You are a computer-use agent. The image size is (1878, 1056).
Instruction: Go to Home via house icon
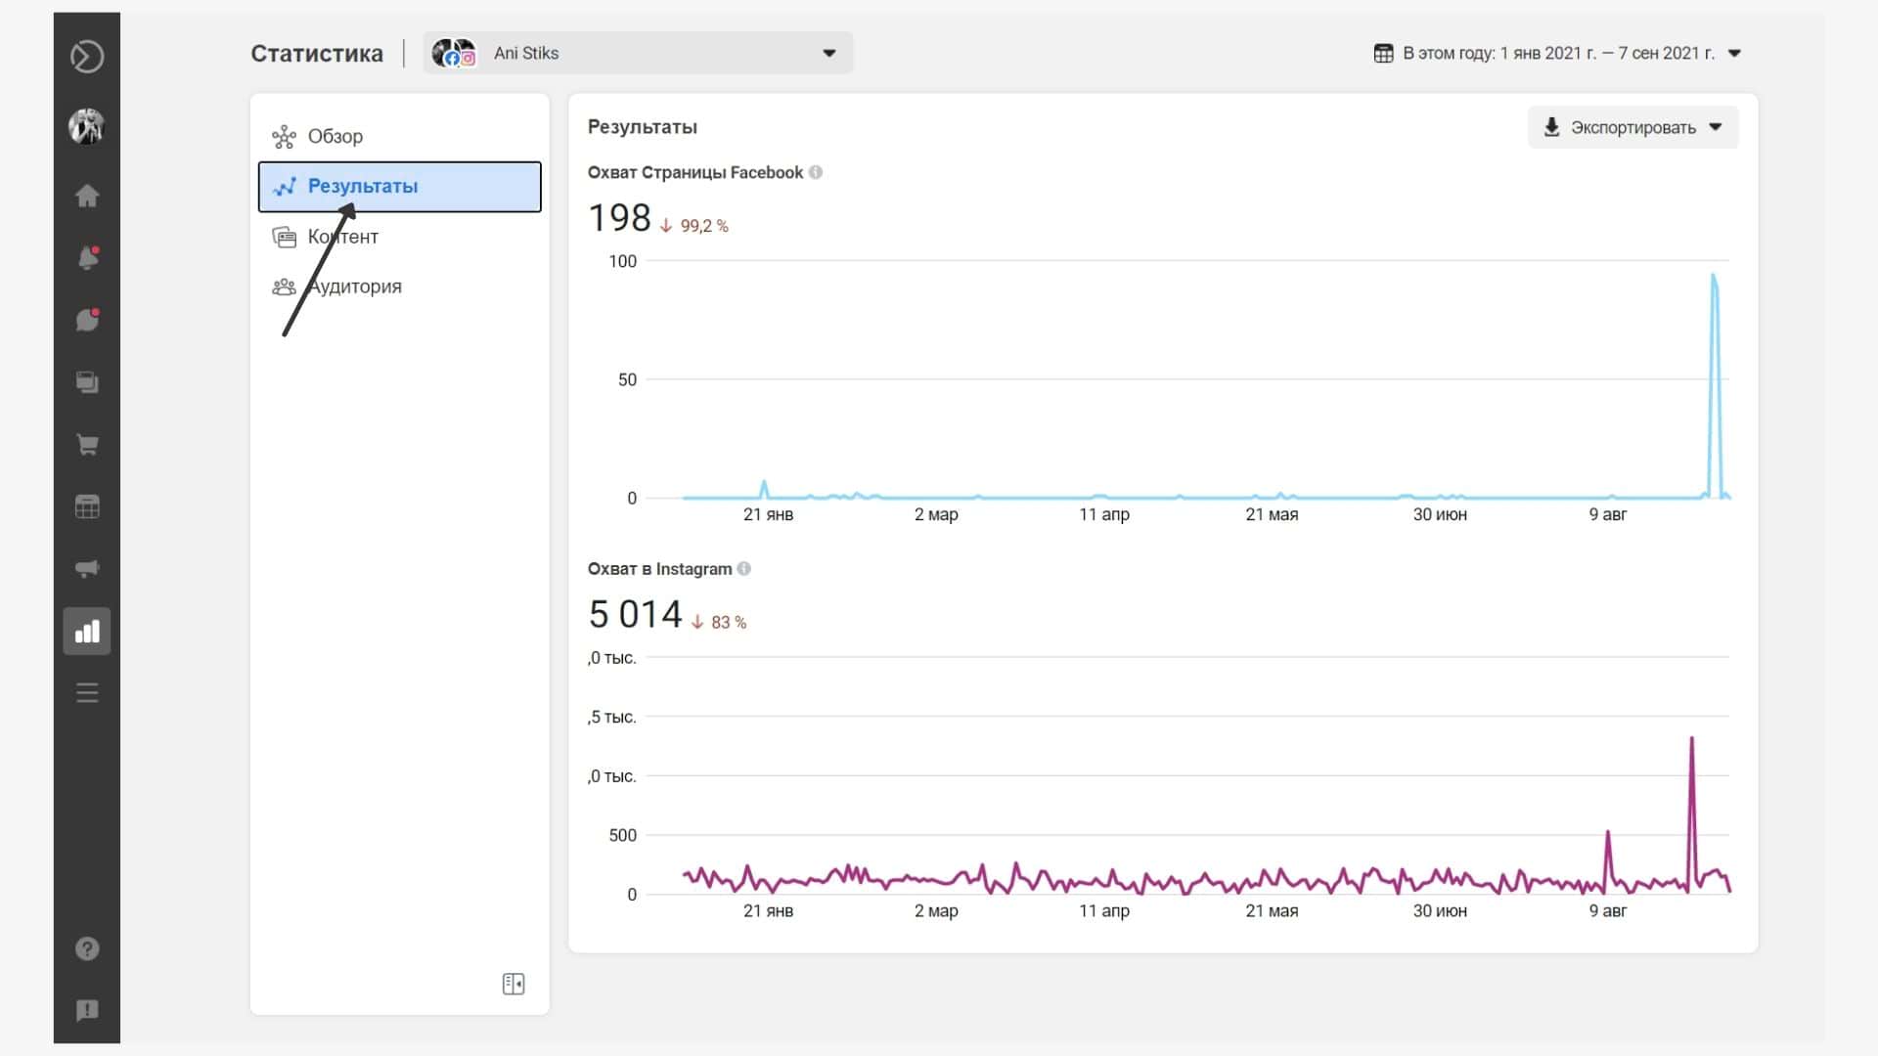click(87, 196)
